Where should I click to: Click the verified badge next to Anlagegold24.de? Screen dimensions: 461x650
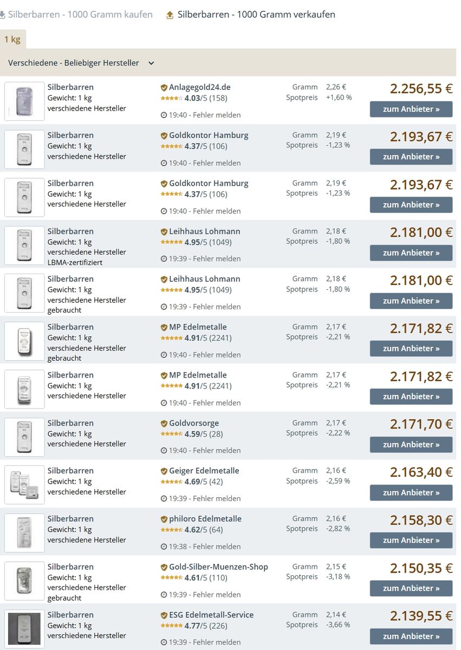[x=164, y=88]
